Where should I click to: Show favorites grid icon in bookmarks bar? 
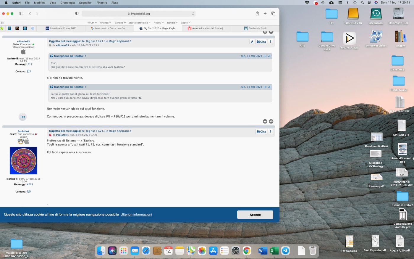3,23
